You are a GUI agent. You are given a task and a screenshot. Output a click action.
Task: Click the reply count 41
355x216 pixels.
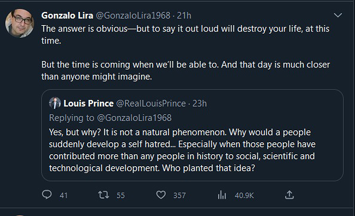click(64, 196)
